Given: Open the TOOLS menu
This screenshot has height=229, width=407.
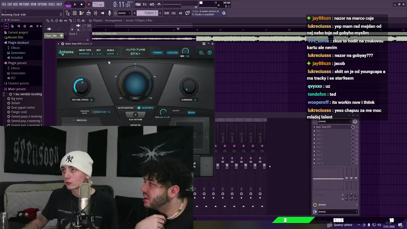Looking at the screenshot, I should pyautogui.click(x=52, y=4).
